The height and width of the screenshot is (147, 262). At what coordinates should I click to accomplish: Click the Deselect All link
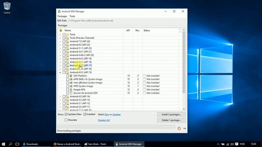(x=104, y=120)
